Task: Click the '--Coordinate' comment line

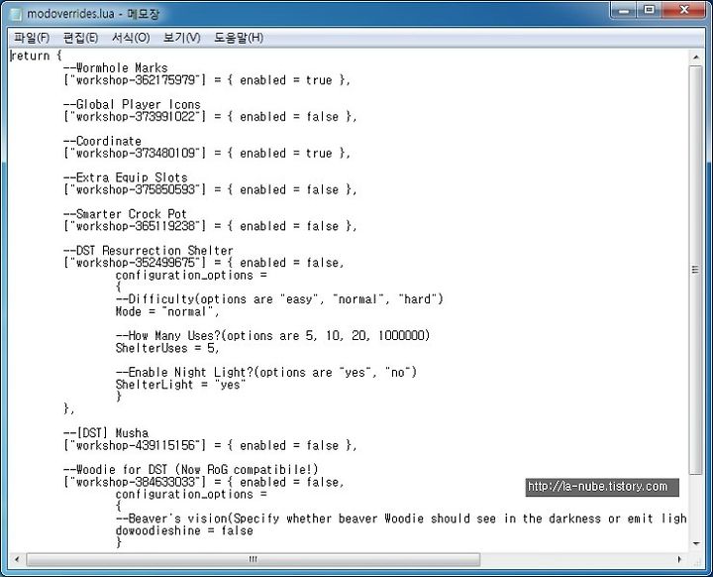Action: [102, 141]
